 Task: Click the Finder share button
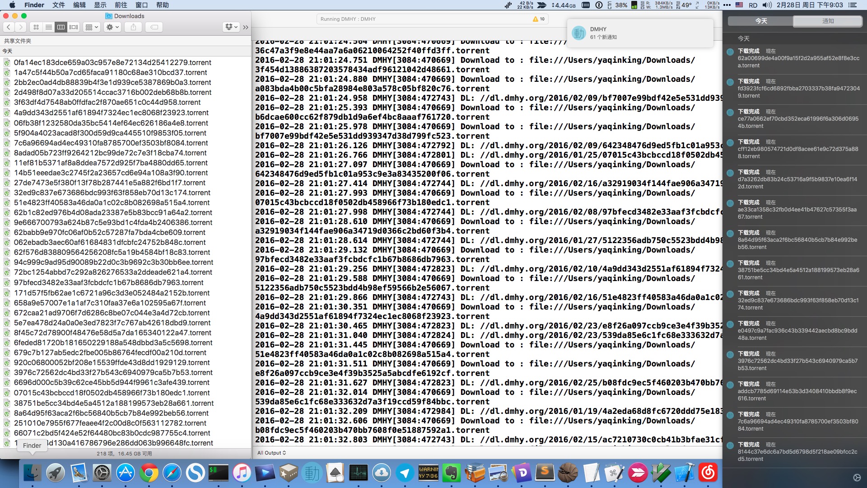tap(133, 27)
